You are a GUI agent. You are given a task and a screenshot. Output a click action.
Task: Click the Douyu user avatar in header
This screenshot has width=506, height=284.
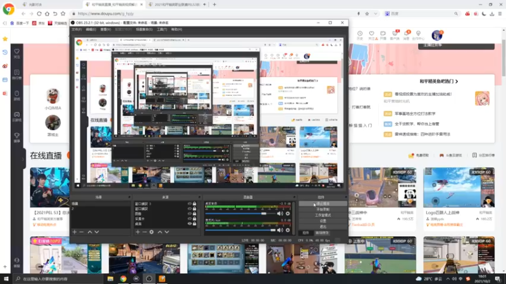pyautogui.click(x=437, y=35)
